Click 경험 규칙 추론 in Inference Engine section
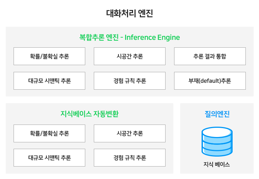This screenshot has height=179, width=259. coord(129,81)
